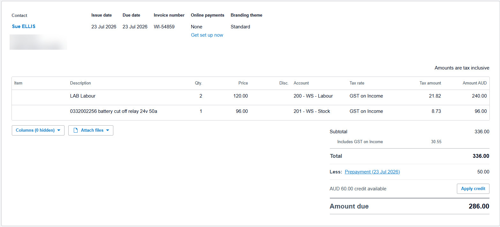Click the due date value 23 Jul 2026

(x=135, y=27)
